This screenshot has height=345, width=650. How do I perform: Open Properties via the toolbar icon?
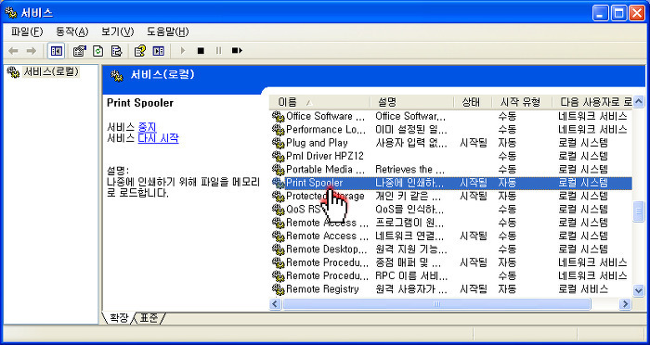click(79, 51)
